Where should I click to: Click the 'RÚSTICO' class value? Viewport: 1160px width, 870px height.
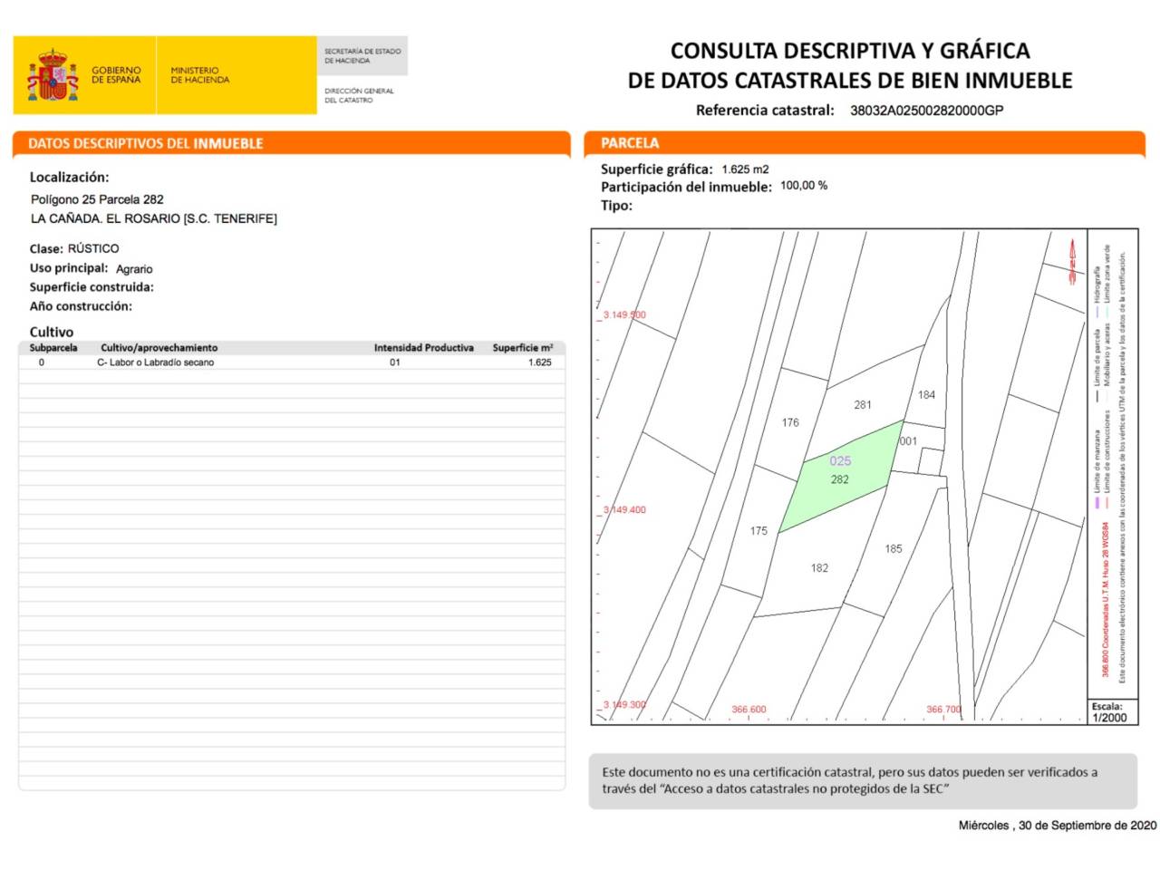pyautogui.click(x=93, y=248)
